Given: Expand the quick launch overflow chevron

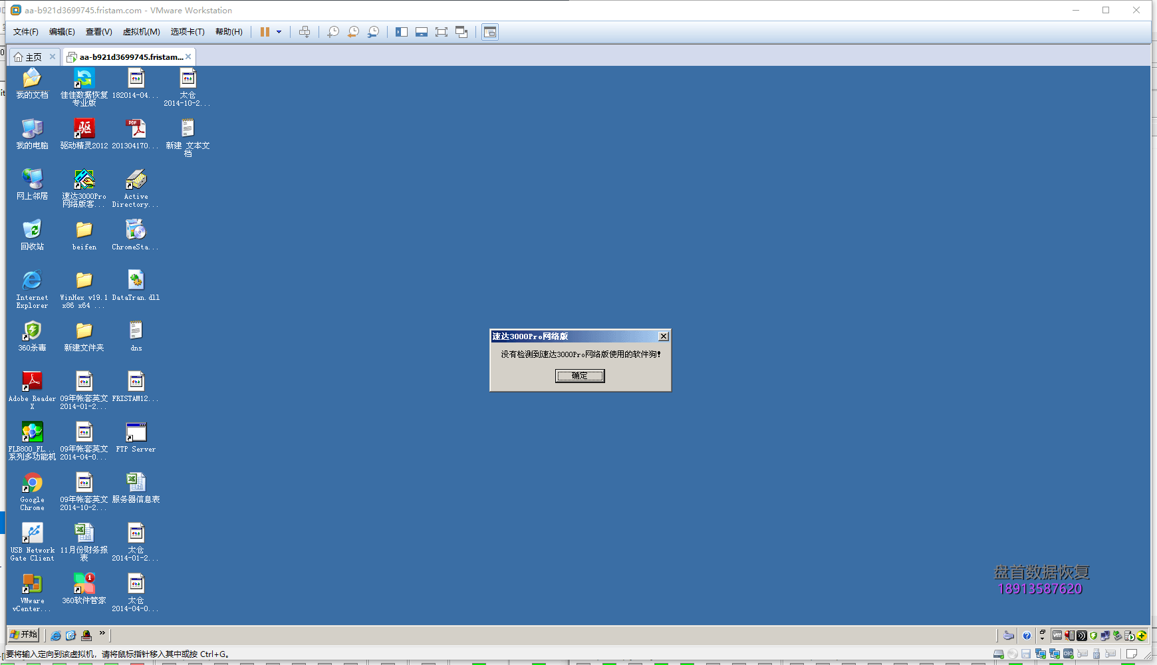Looking at the screenshot, I should click(x=102, y=633).
